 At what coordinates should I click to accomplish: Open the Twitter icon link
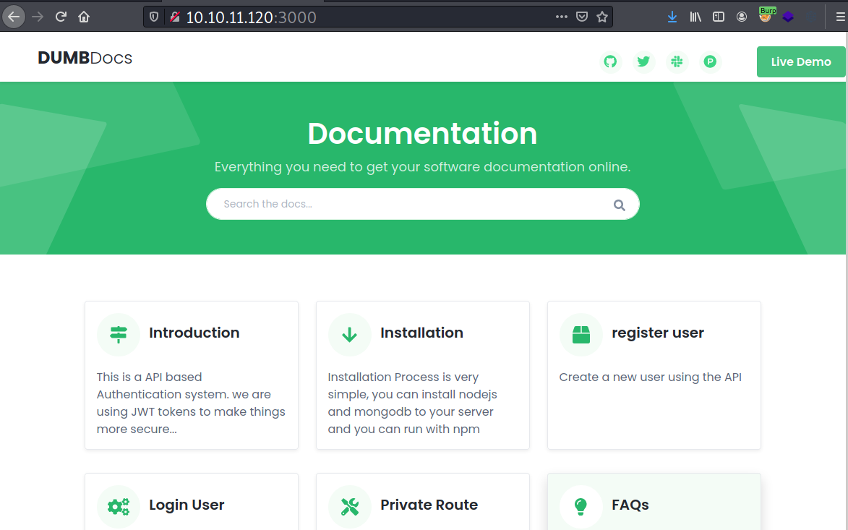tap(644, 62)
